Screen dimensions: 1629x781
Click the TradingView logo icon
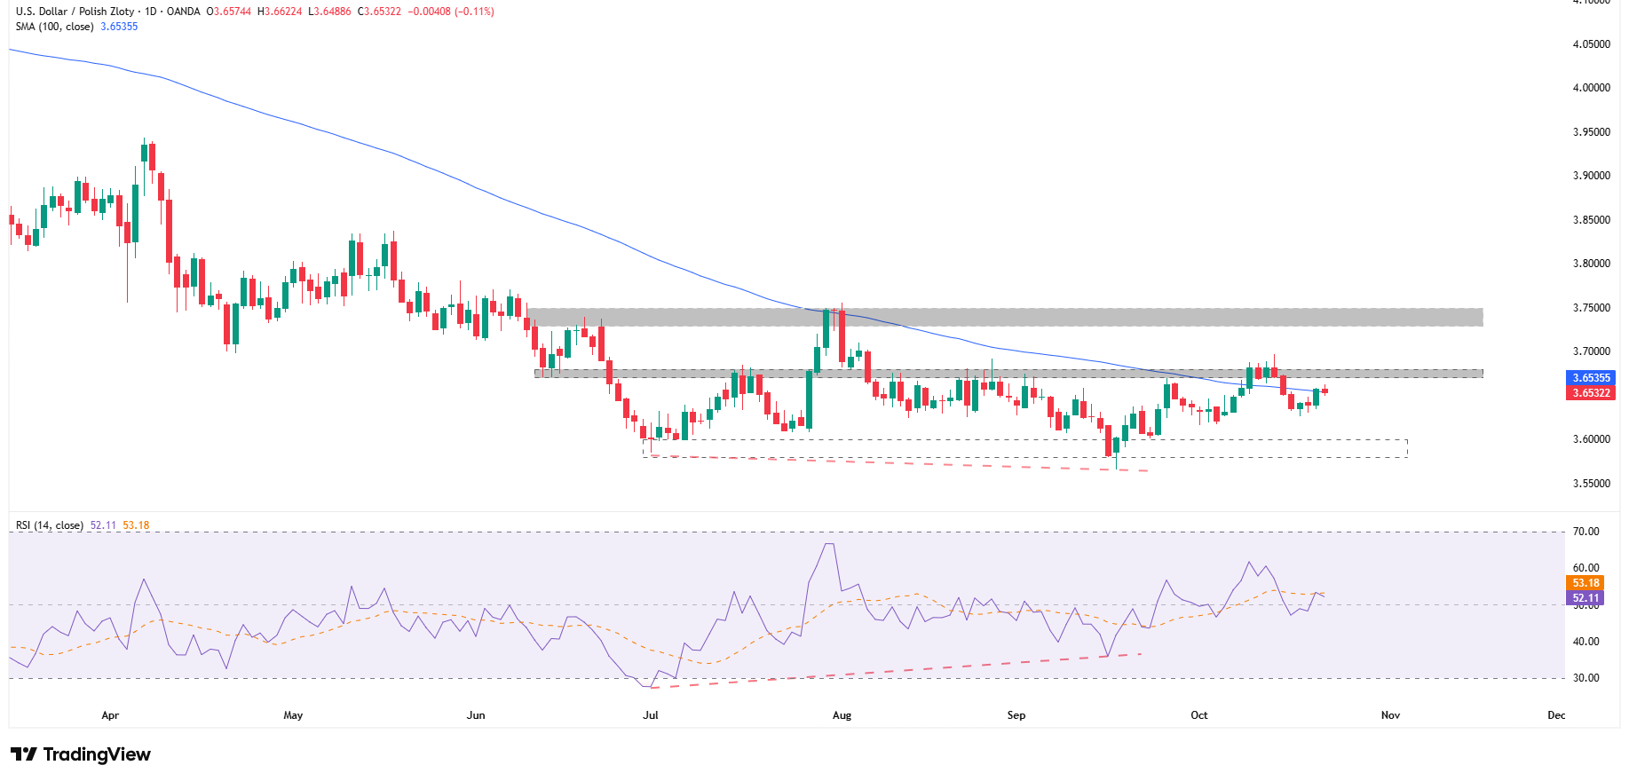tap(24, 754)
